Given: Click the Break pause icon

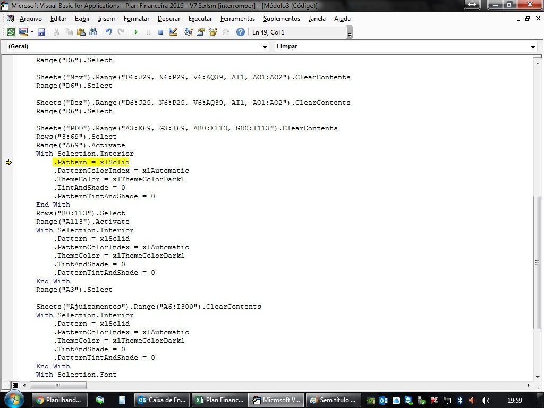Looking at the screenshot, I should click(x=149, y=32).
